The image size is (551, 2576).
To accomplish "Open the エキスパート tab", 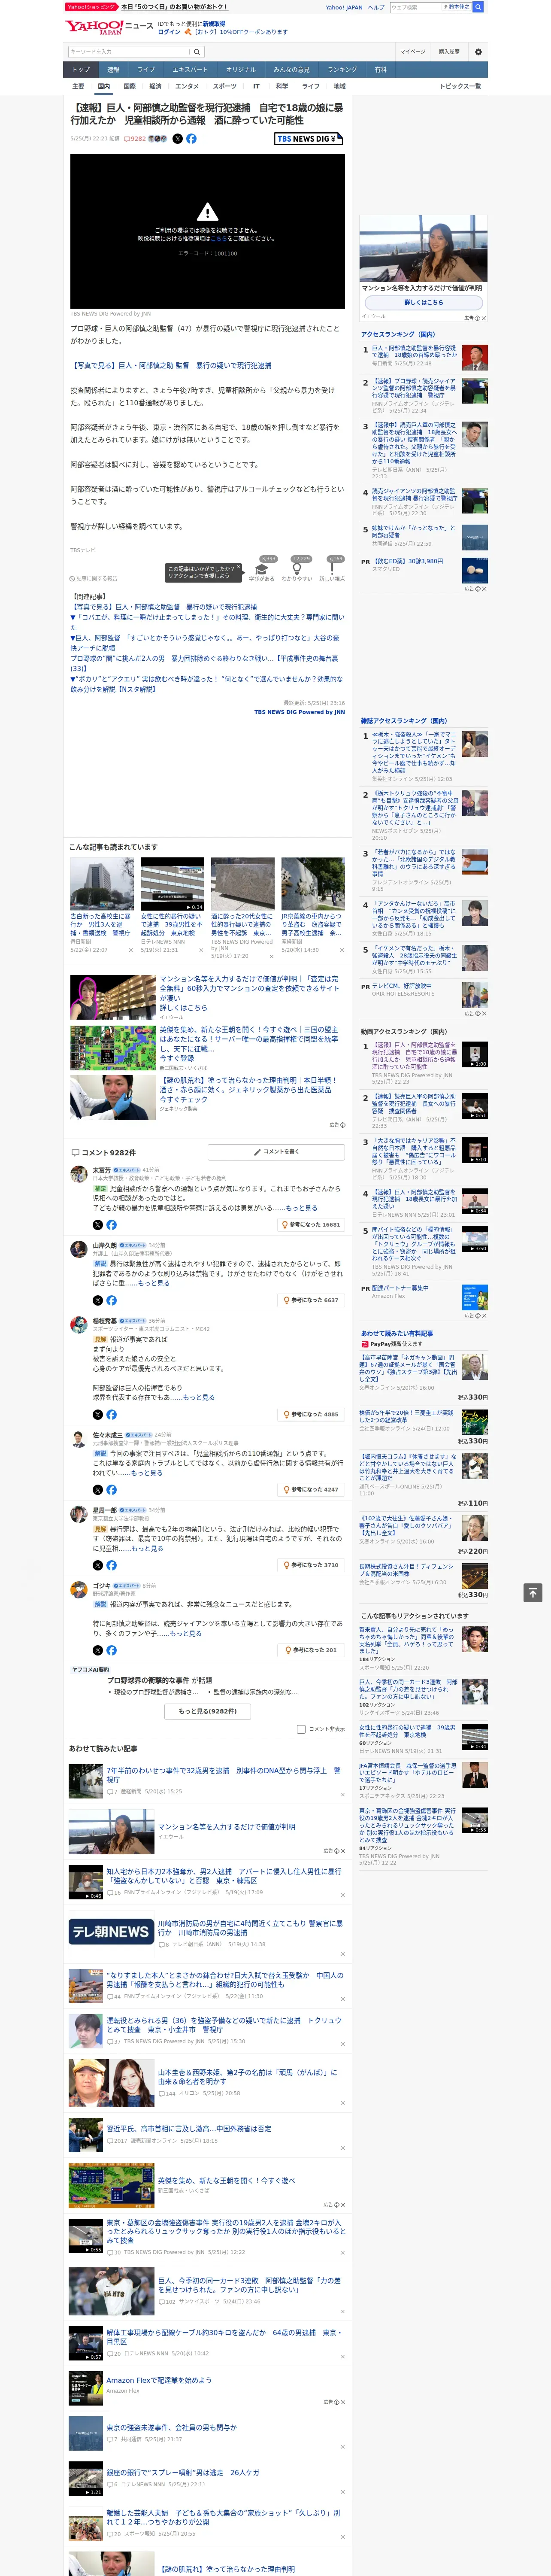I will 190,70.
